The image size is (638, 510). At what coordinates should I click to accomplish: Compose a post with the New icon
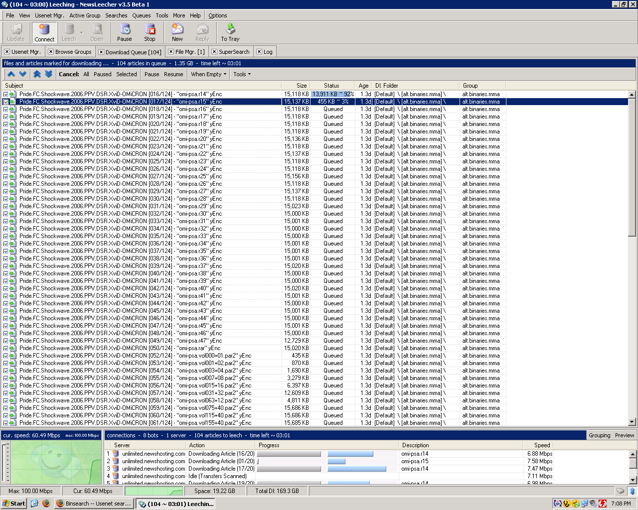(x=177, y=33)
